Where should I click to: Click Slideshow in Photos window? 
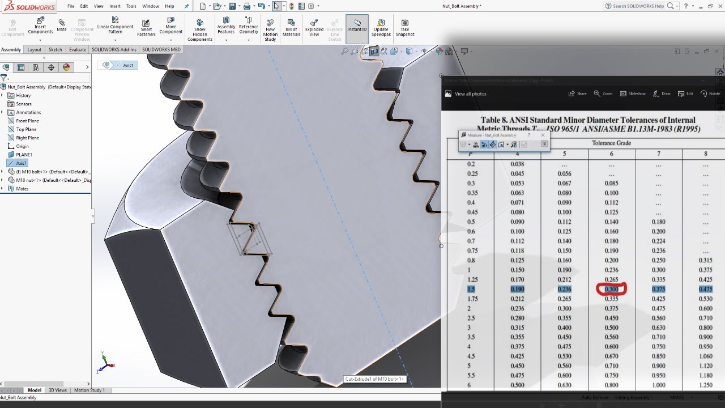tap(633, 93)
